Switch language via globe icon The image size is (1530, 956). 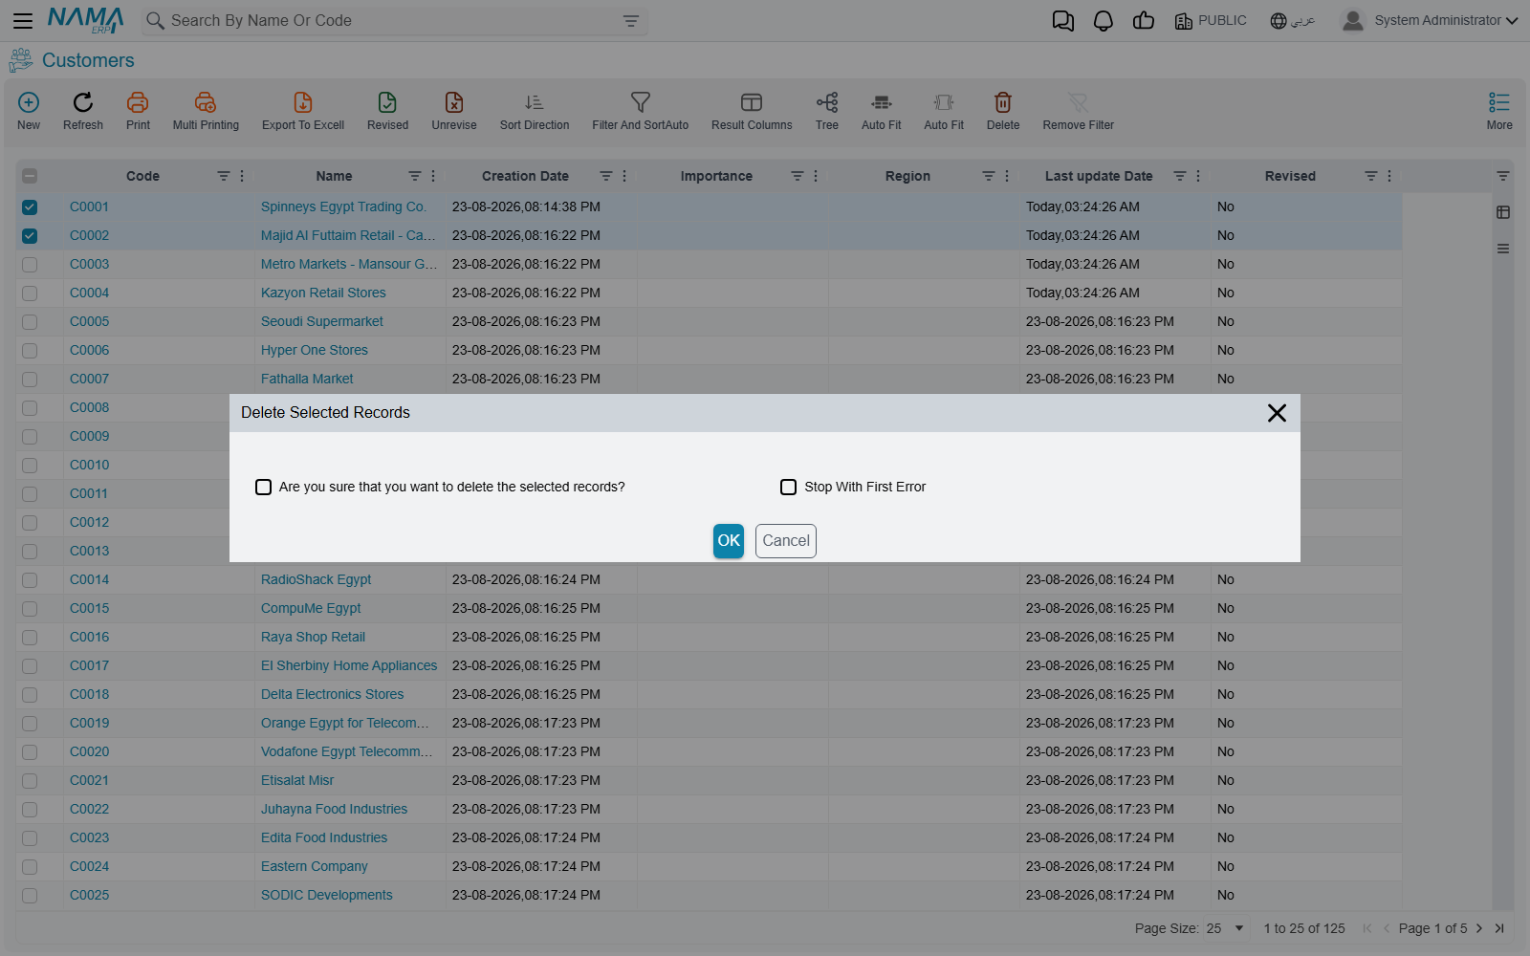pyautogui.click(x=1279, y=21)
